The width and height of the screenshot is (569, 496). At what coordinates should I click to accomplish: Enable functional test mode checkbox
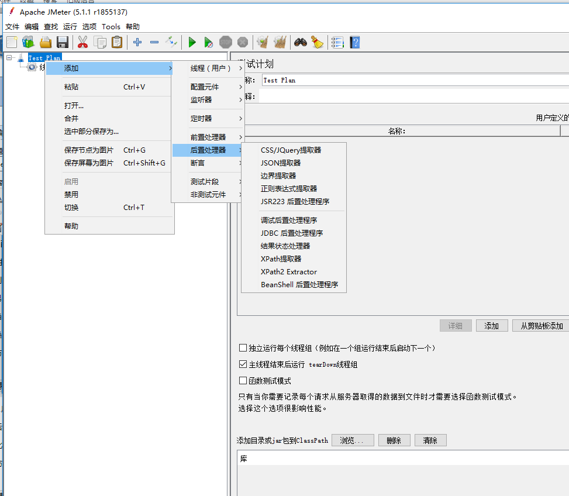tap(243, 380)
